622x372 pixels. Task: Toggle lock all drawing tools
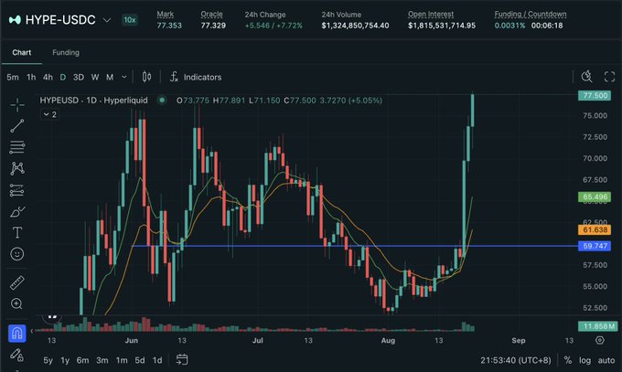pos(16,355)
